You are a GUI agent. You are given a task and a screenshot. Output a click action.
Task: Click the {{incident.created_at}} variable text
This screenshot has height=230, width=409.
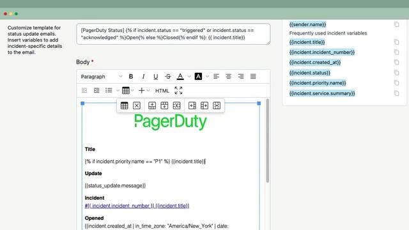315,63
